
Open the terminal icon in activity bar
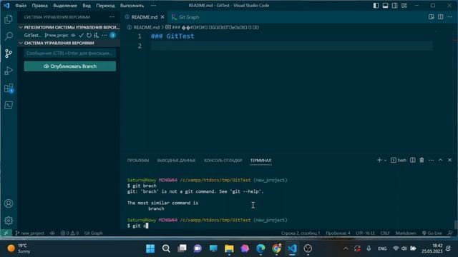(x=9, y=105)
